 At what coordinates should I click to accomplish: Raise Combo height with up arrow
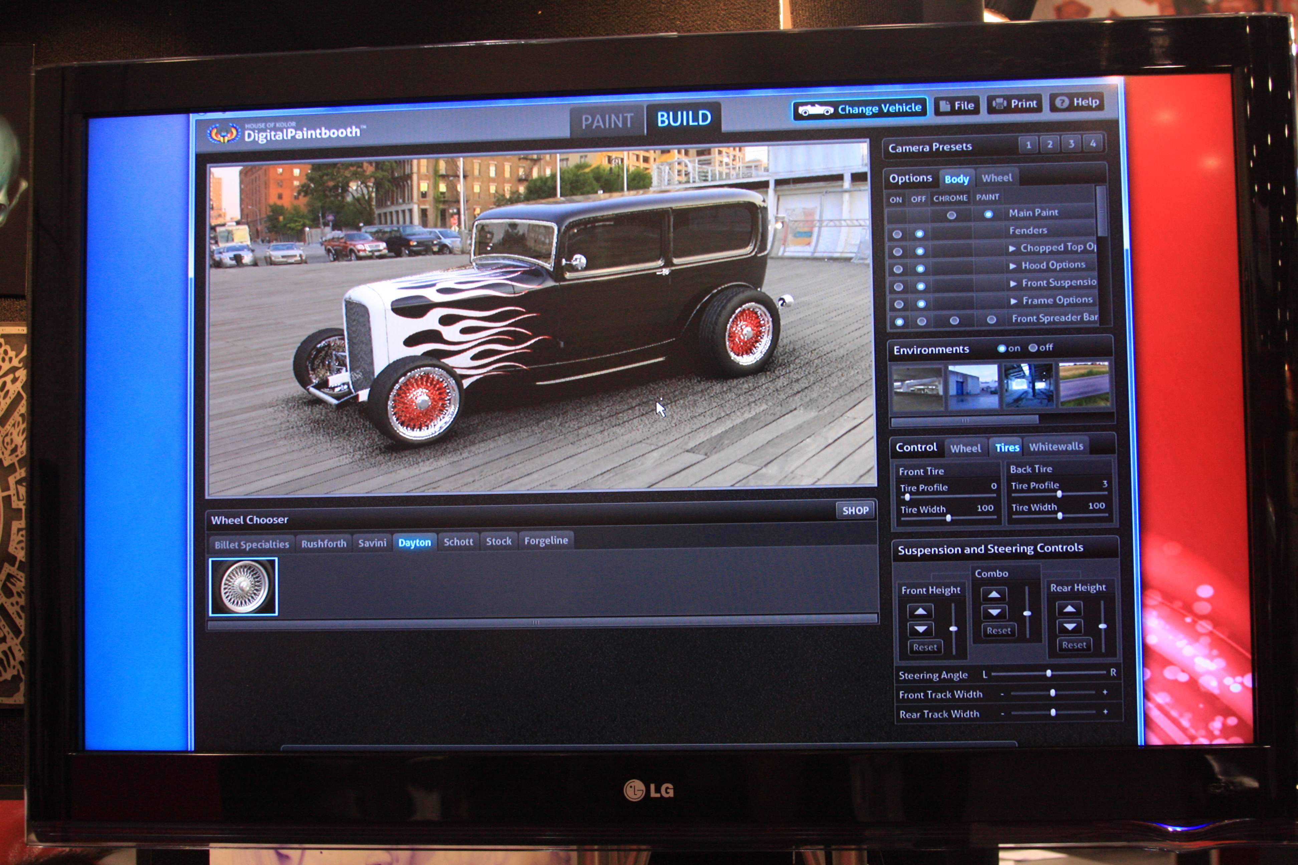994,595
